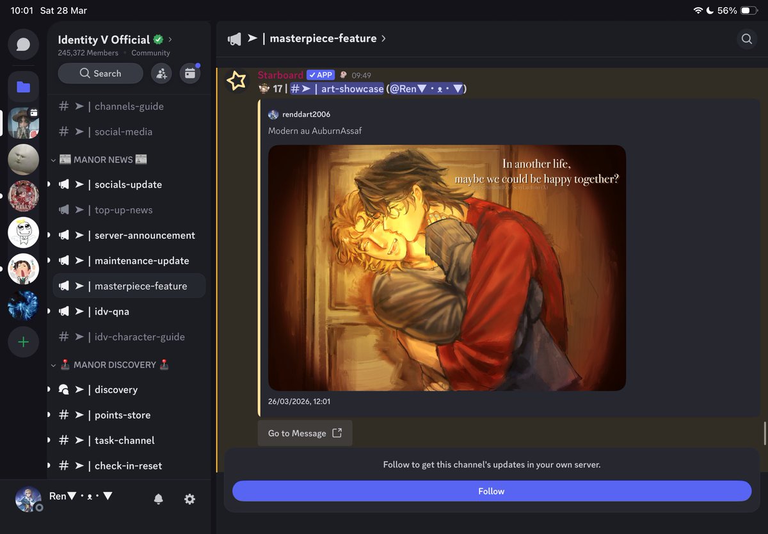Open the server-announcement channel
Image resolution: width=768 pixels, height=534 pixels.
point(129,236)
